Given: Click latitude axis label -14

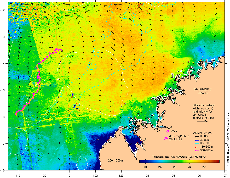Looking at the screenshot, I should (3, 63).
